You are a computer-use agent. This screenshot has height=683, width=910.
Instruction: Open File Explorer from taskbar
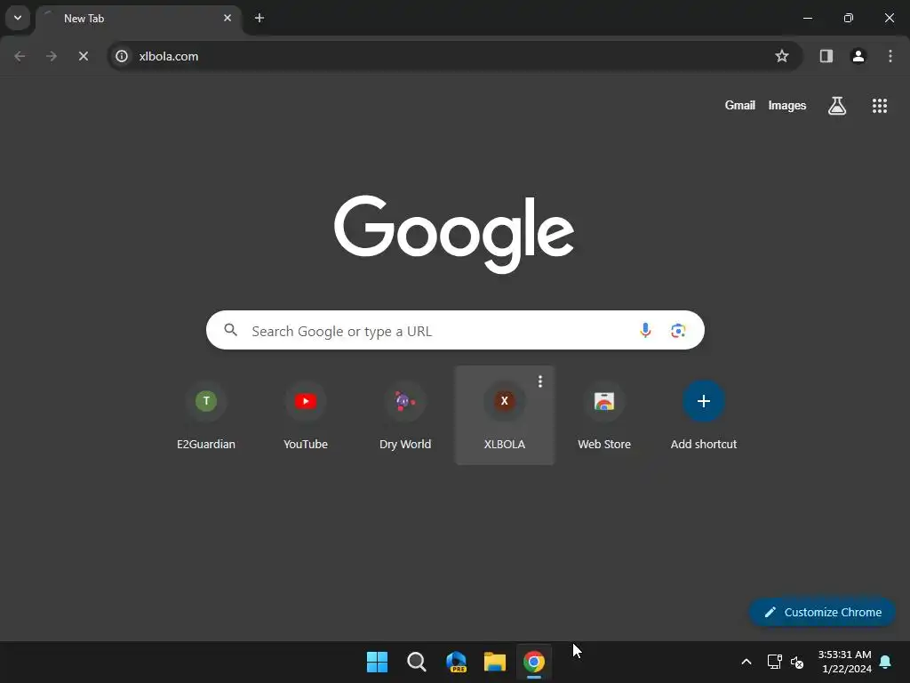pyautogui.click(x=495, y=662)
